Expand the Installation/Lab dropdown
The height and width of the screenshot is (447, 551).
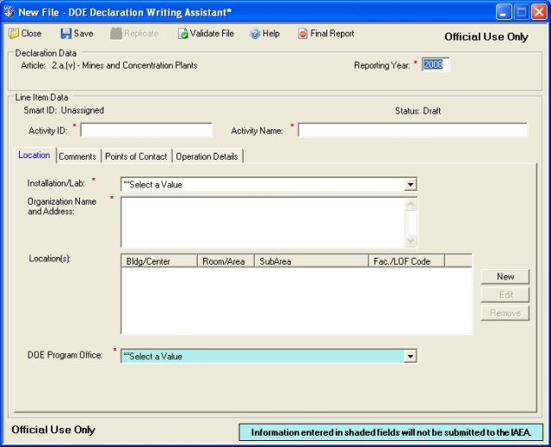411,184
